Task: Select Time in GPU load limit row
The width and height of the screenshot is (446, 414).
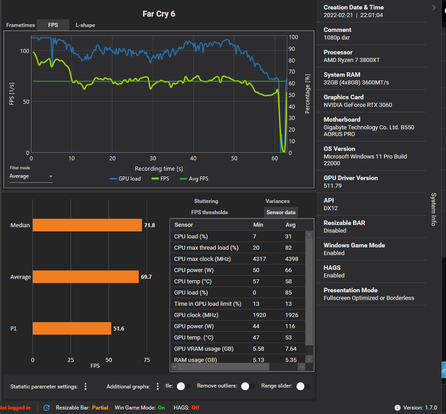Action: 238,304
